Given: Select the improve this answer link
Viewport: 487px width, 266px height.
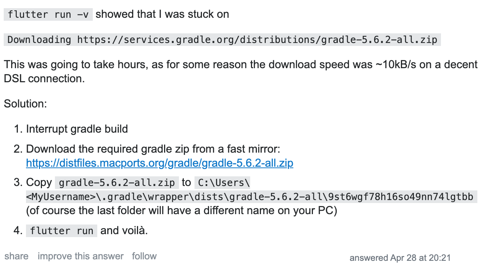Looking at the screenshot, I should [81, 256].
